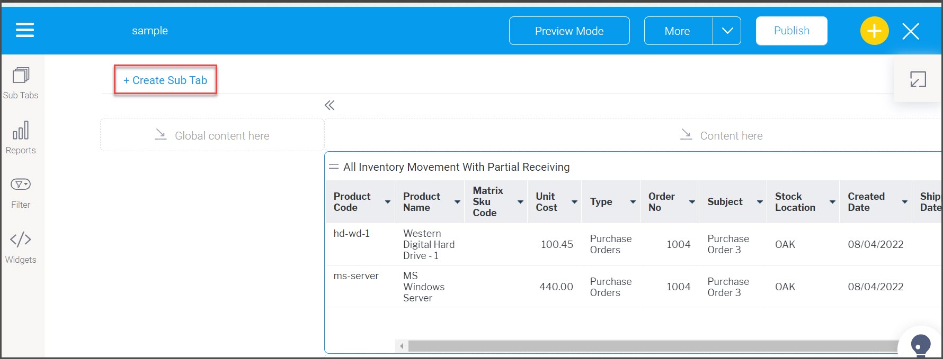Create a new sub tab

click(x=165, y=80)
